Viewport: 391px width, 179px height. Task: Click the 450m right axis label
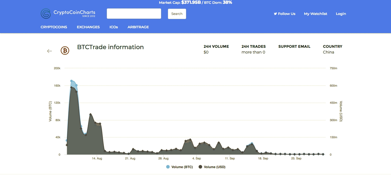click(333, 103)
